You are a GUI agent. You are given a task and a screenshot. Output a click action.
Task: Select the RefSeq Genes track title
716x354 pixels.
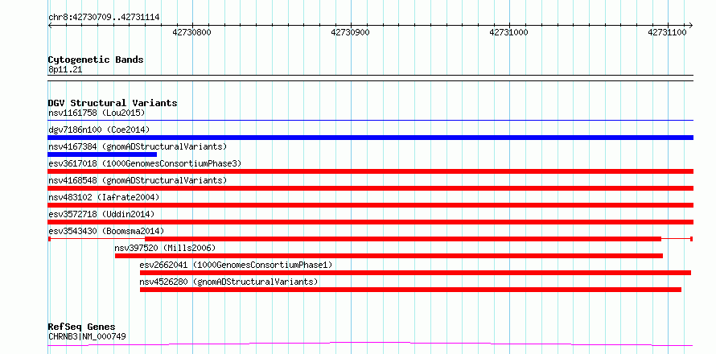click(82, 327)
